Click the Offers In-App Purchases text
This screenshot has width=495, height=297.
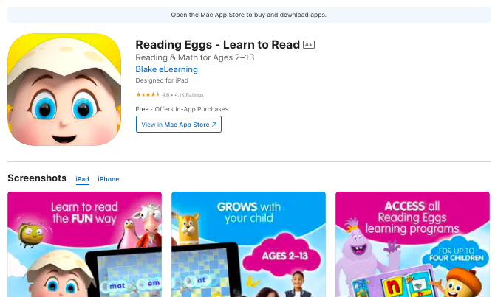(x=191, y=109)
